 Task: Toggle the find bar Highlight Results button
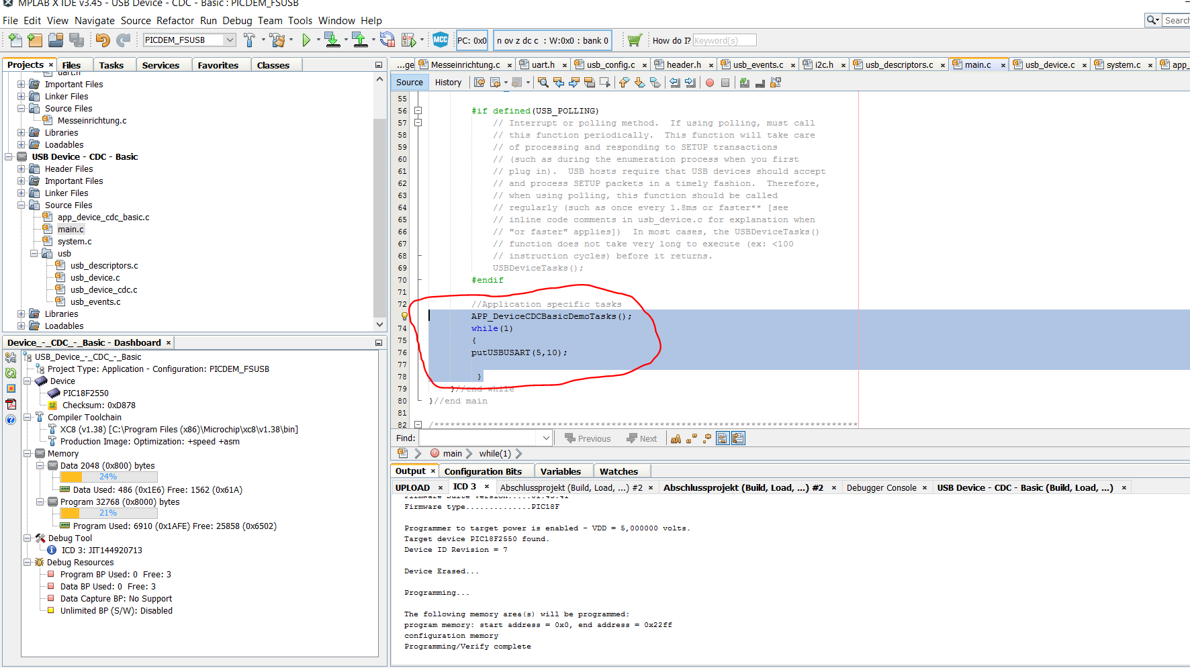pos(723,438)
